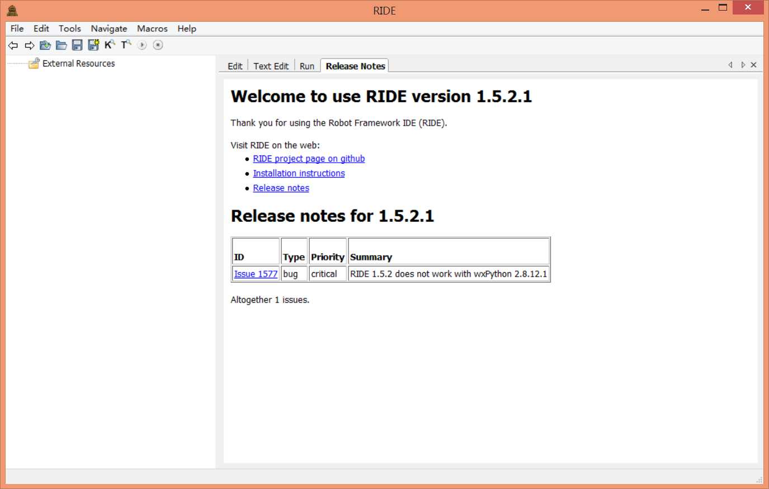Close the current notebook tab
Screen dimensions: 769x489
[753, 65]
